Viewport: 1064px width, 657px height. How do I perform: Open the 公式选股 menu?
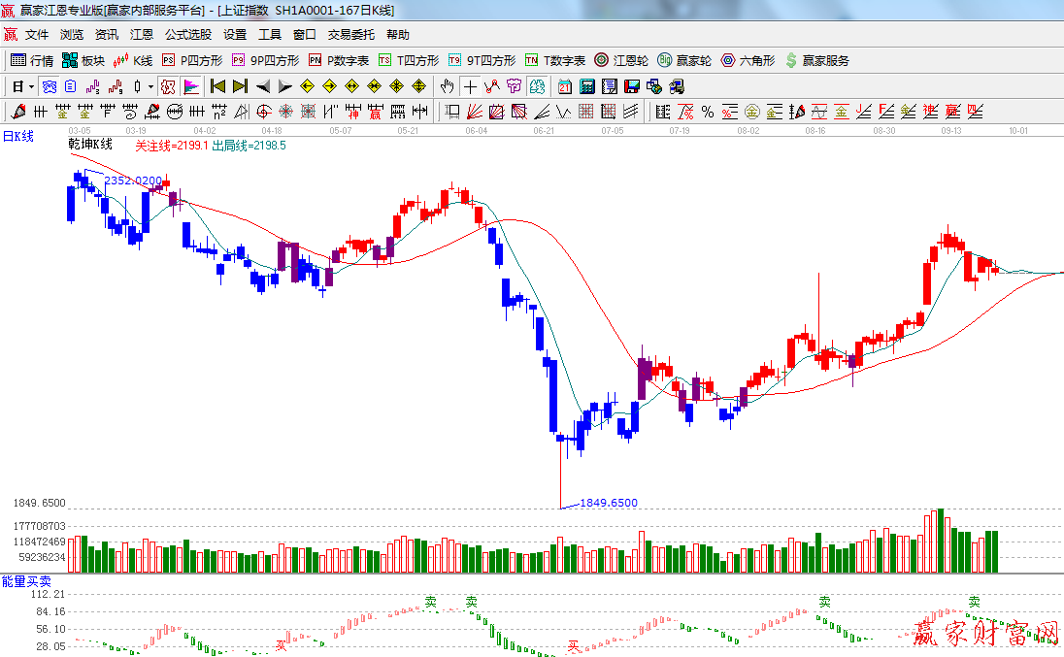pyautogui.click(x=187, y=34)
